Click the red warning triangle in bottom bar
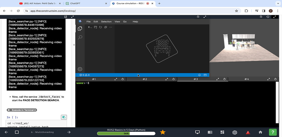The width and height of the screenshot is (282, 137). point(248,132)
